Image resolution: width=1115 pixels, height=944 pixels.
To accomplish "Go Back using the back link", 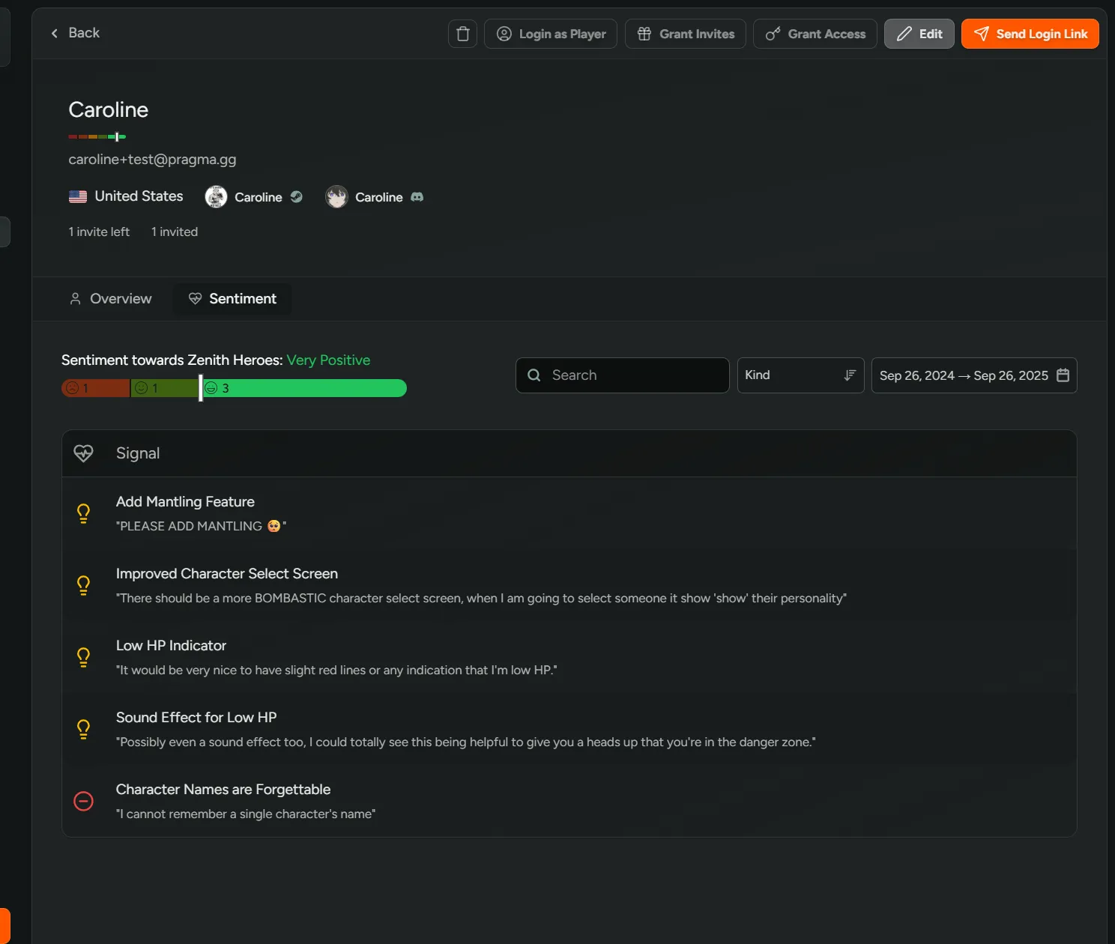I will (x=74, y=32).
